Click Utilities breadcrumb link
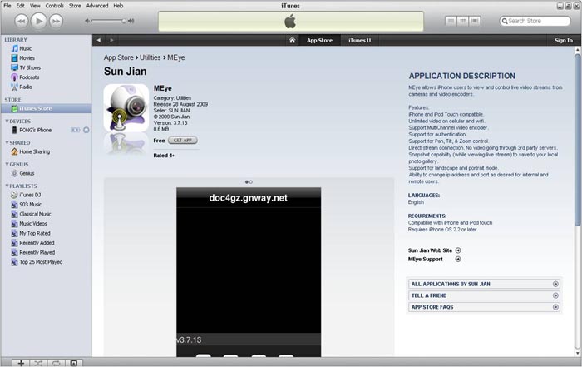 (x=150, y=57)
